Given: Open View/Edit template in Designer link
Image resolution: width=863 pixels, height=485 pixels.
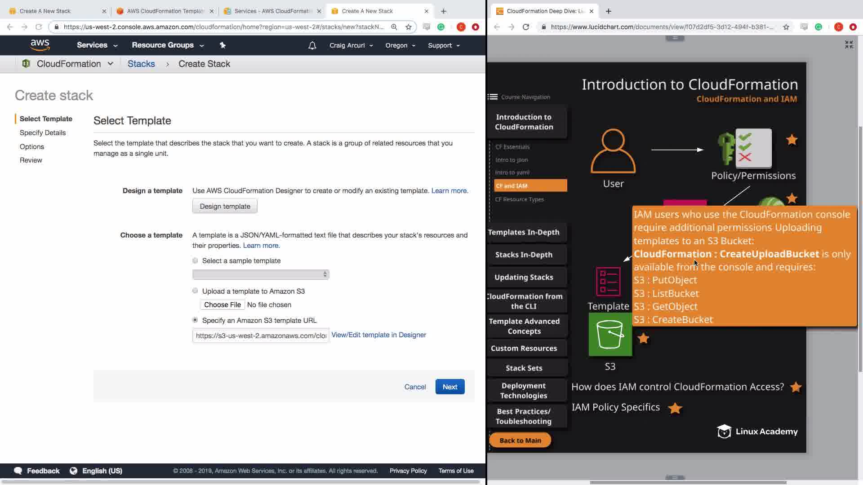Looking at the screenshot, I should click(378, 335).
